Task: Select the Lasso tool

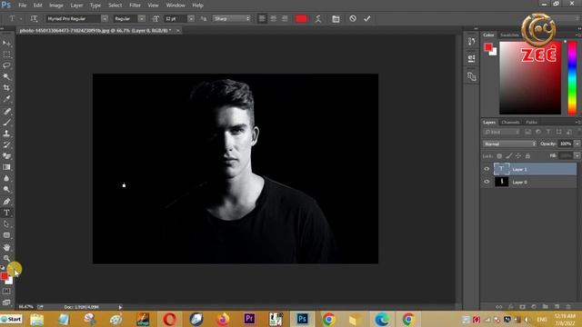Action: point(6,65)
